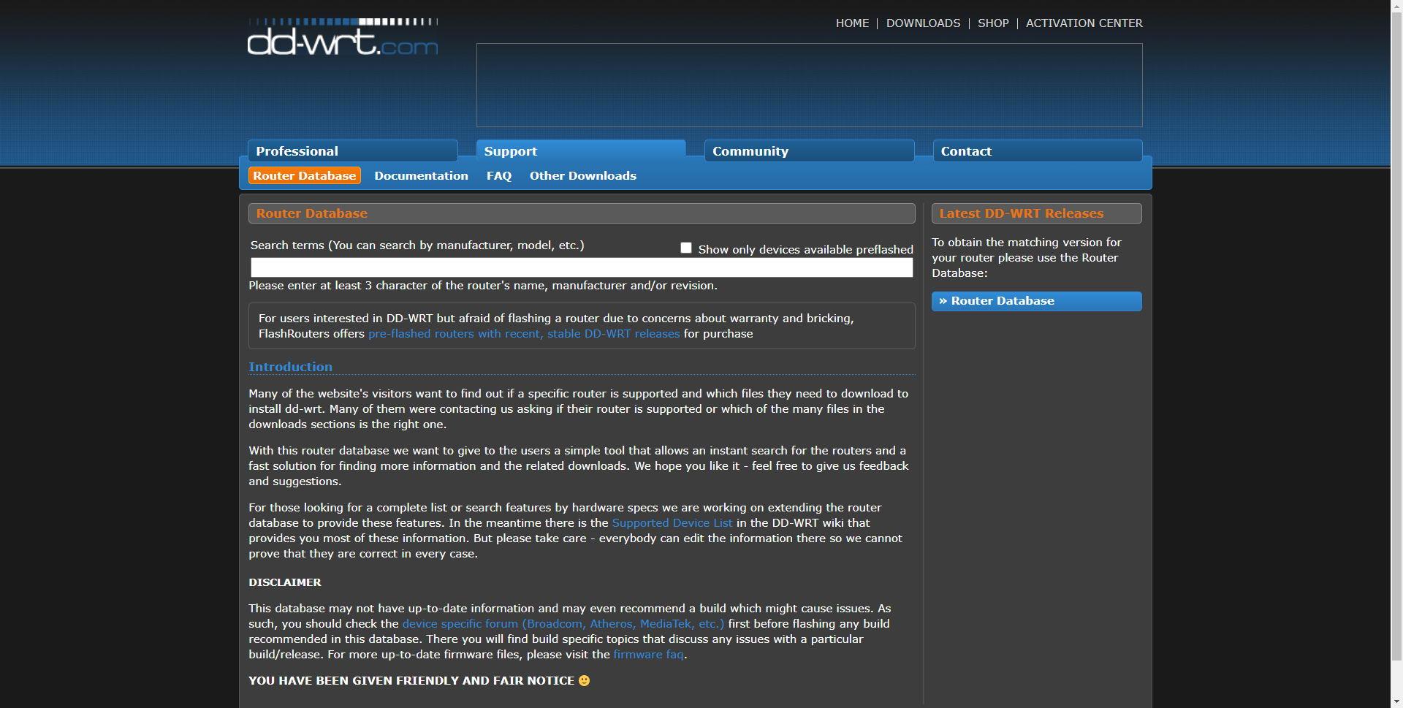Click 'YOU HAVE BEEN GIVEN FRIENDLY' notice text
The width and height of the screenshot is (1403, 708).
411,681
